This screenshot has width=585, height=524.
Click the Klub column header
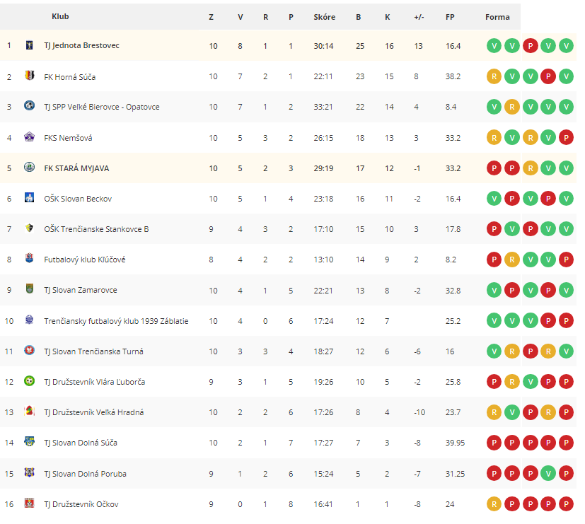[60, 16]
